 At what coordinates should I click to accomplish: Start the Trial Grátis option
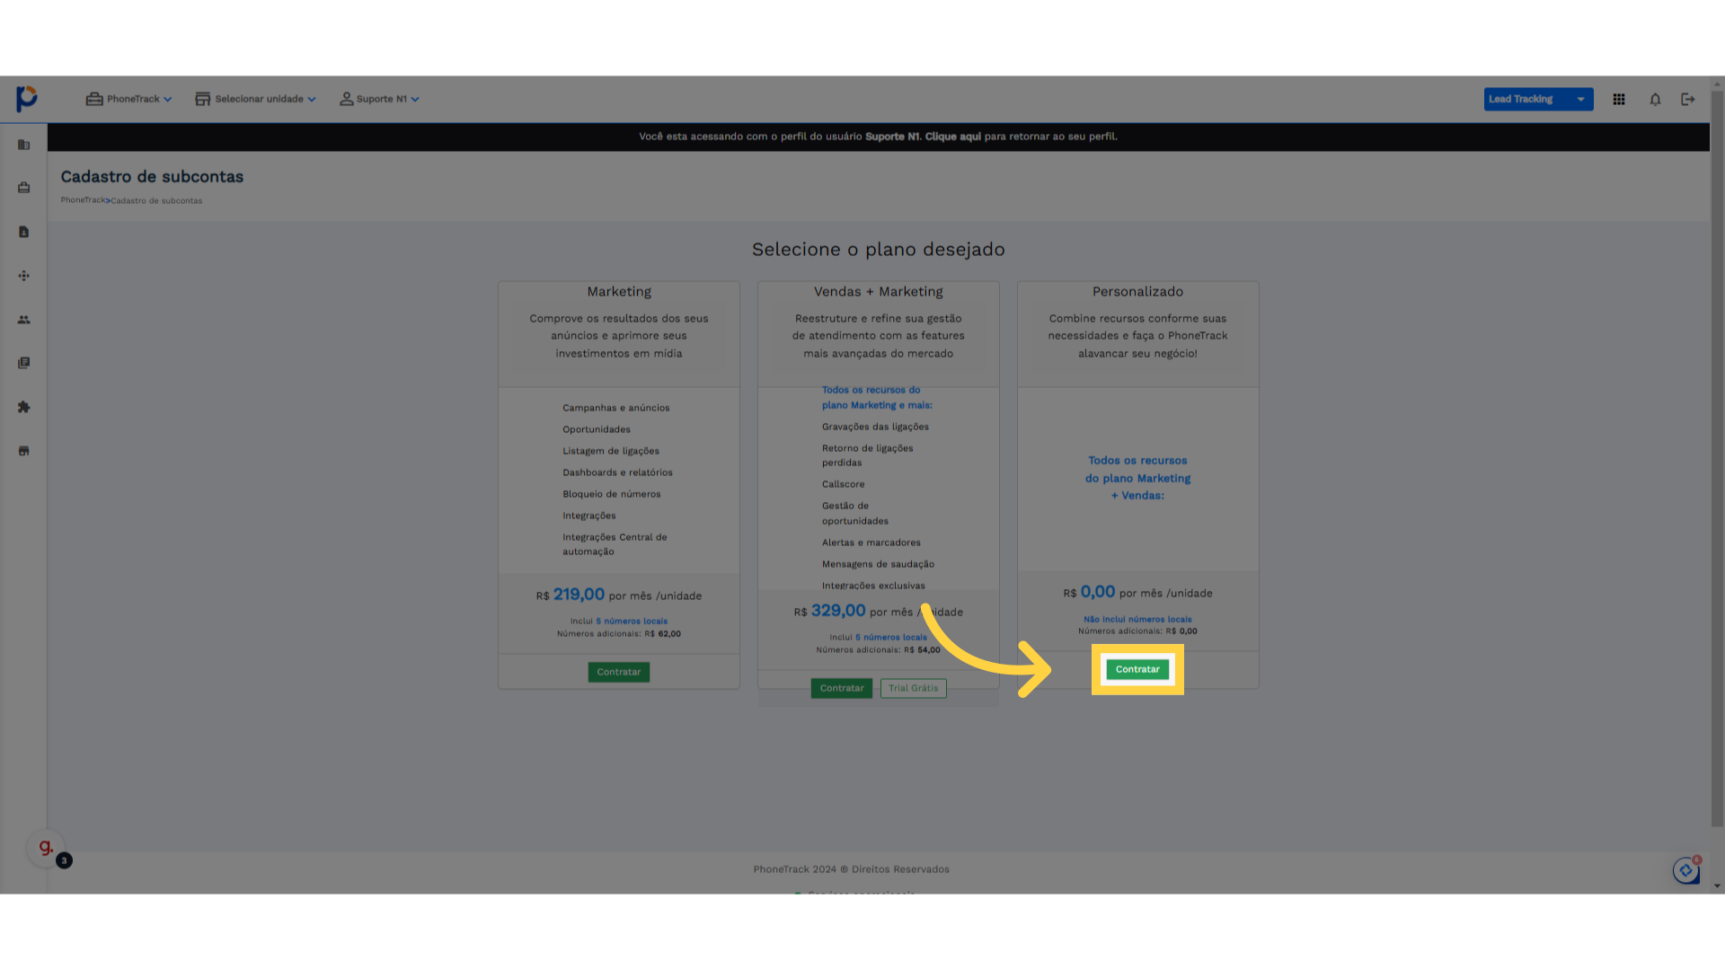tap(913, 688)
